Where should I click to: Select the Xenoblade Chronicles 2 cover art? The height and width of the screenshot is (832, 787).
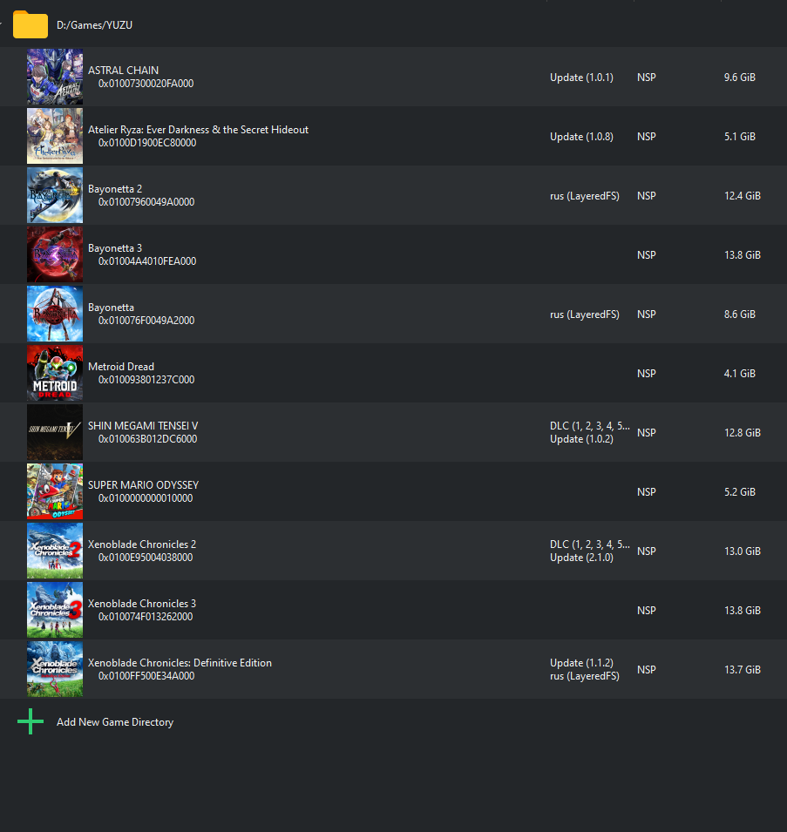(55, 551)
